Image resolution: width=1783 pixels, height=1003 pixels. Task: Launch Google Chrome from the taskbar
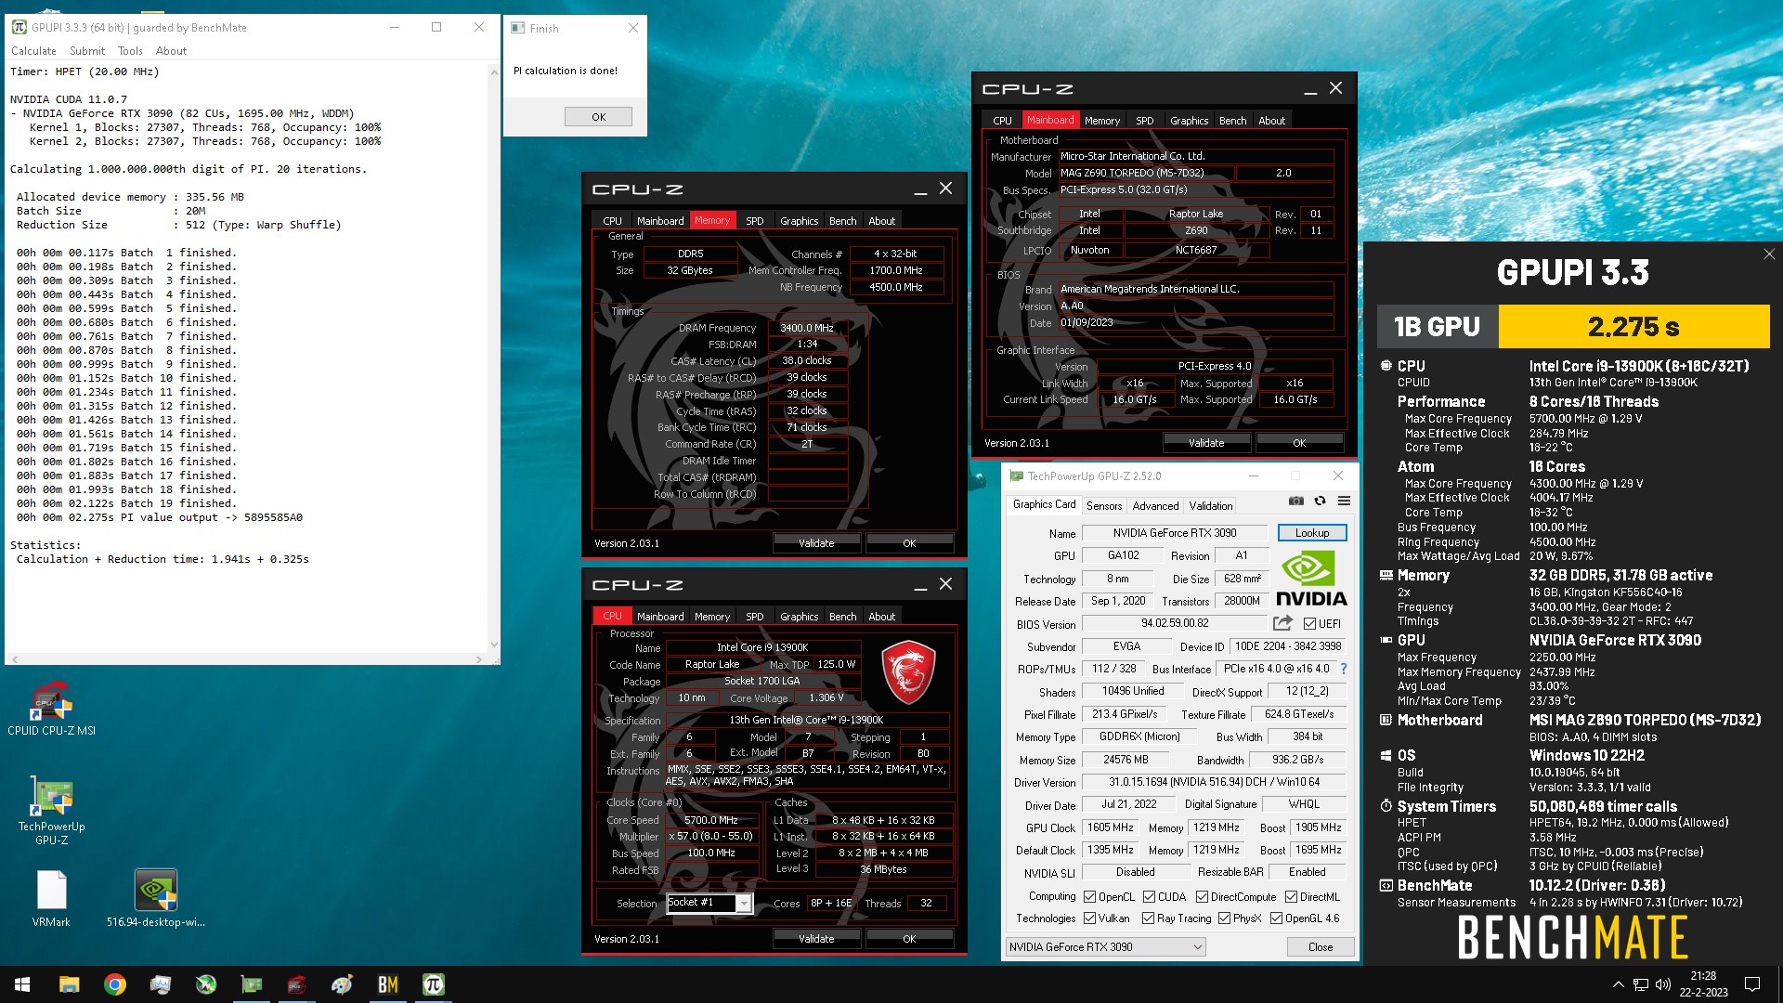(x=115, y=984)
